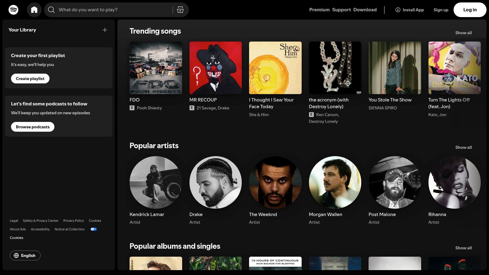Open the Premium menu item
This screenshot has height=275, width=489.
(x=319, y=9)
